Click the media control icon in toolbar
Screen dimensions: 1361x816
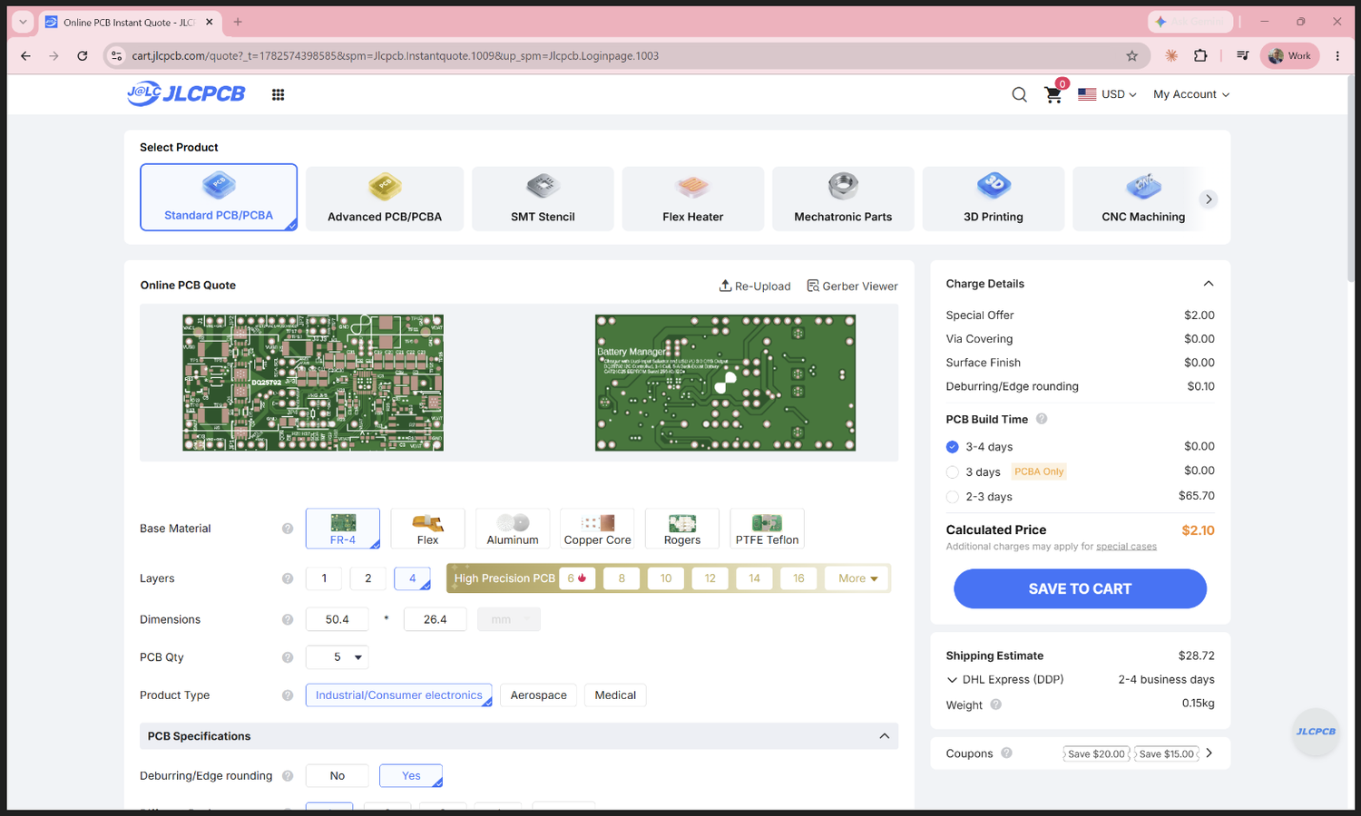(x=1243, y=56)
